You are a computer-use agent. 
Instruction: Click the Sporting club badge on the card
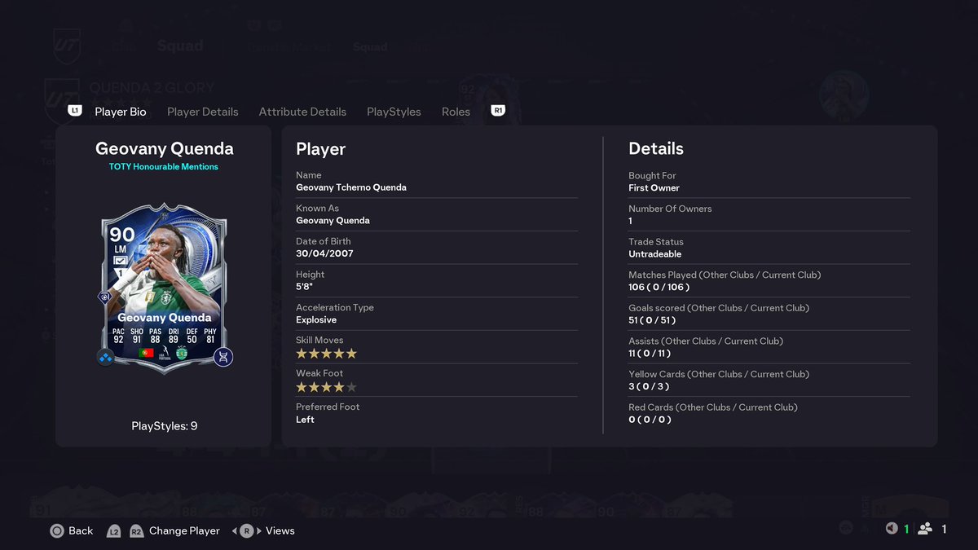pyautogui.click(x=182, y=353)
